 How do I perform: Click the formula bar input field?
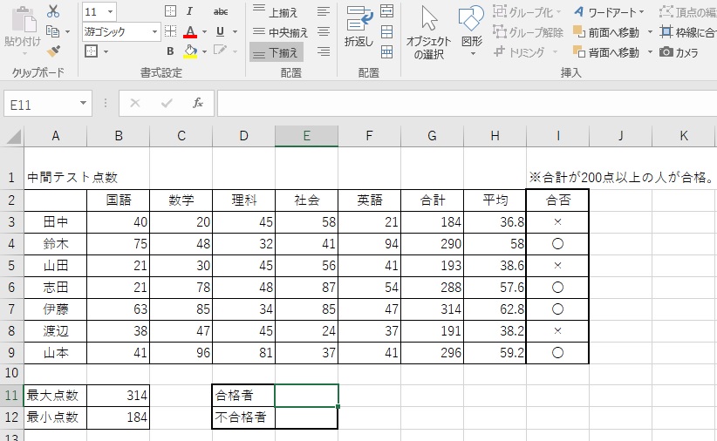(x=467, y=104)
